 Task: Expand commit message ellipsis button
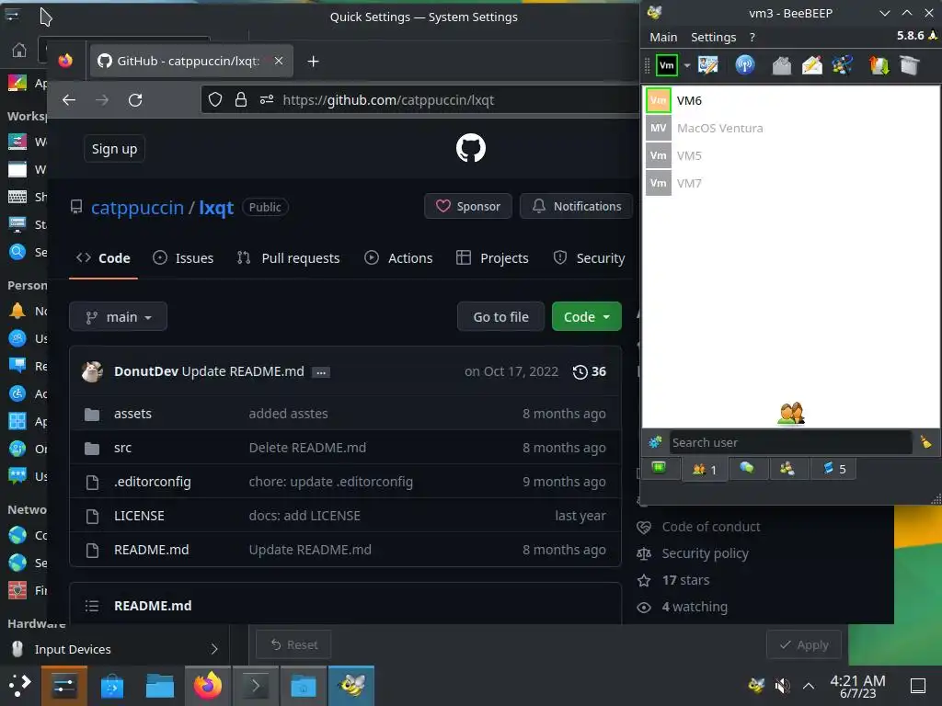tap(321, 372)
